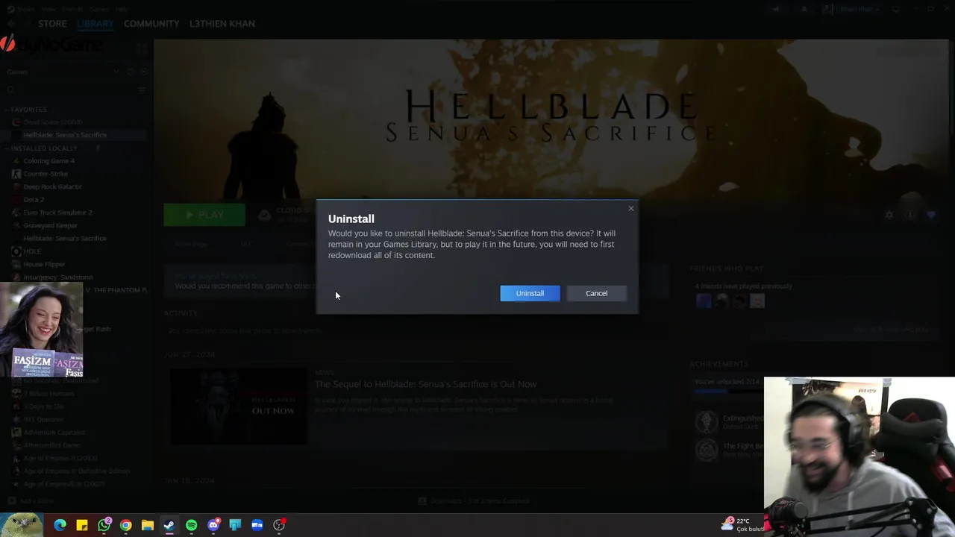Click the Counter-Strike game icon
This screenshot has width=955, height=537.
(16, 174)
